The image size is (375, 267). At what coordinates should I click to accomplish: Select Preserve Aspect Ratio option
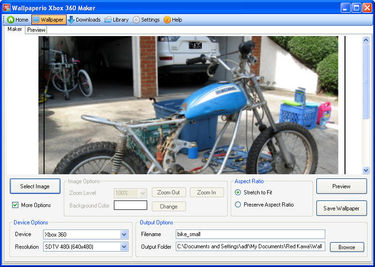(x=238, y=205)
